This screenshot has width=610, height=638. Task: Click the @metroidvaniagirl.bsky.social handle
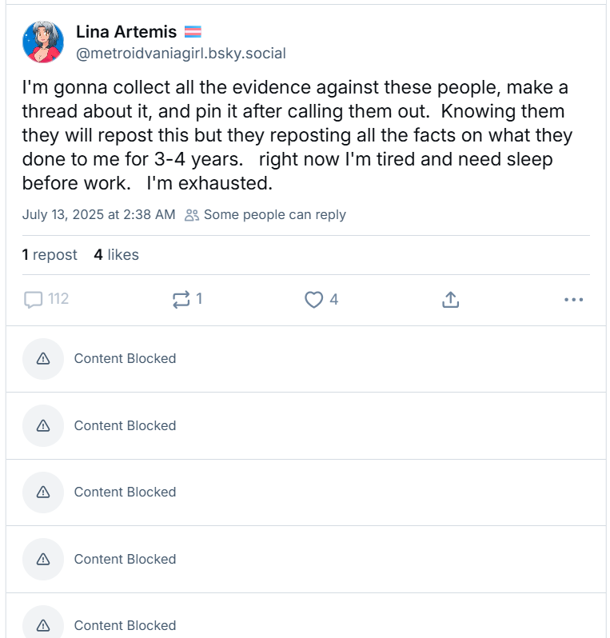coord(181,54)
